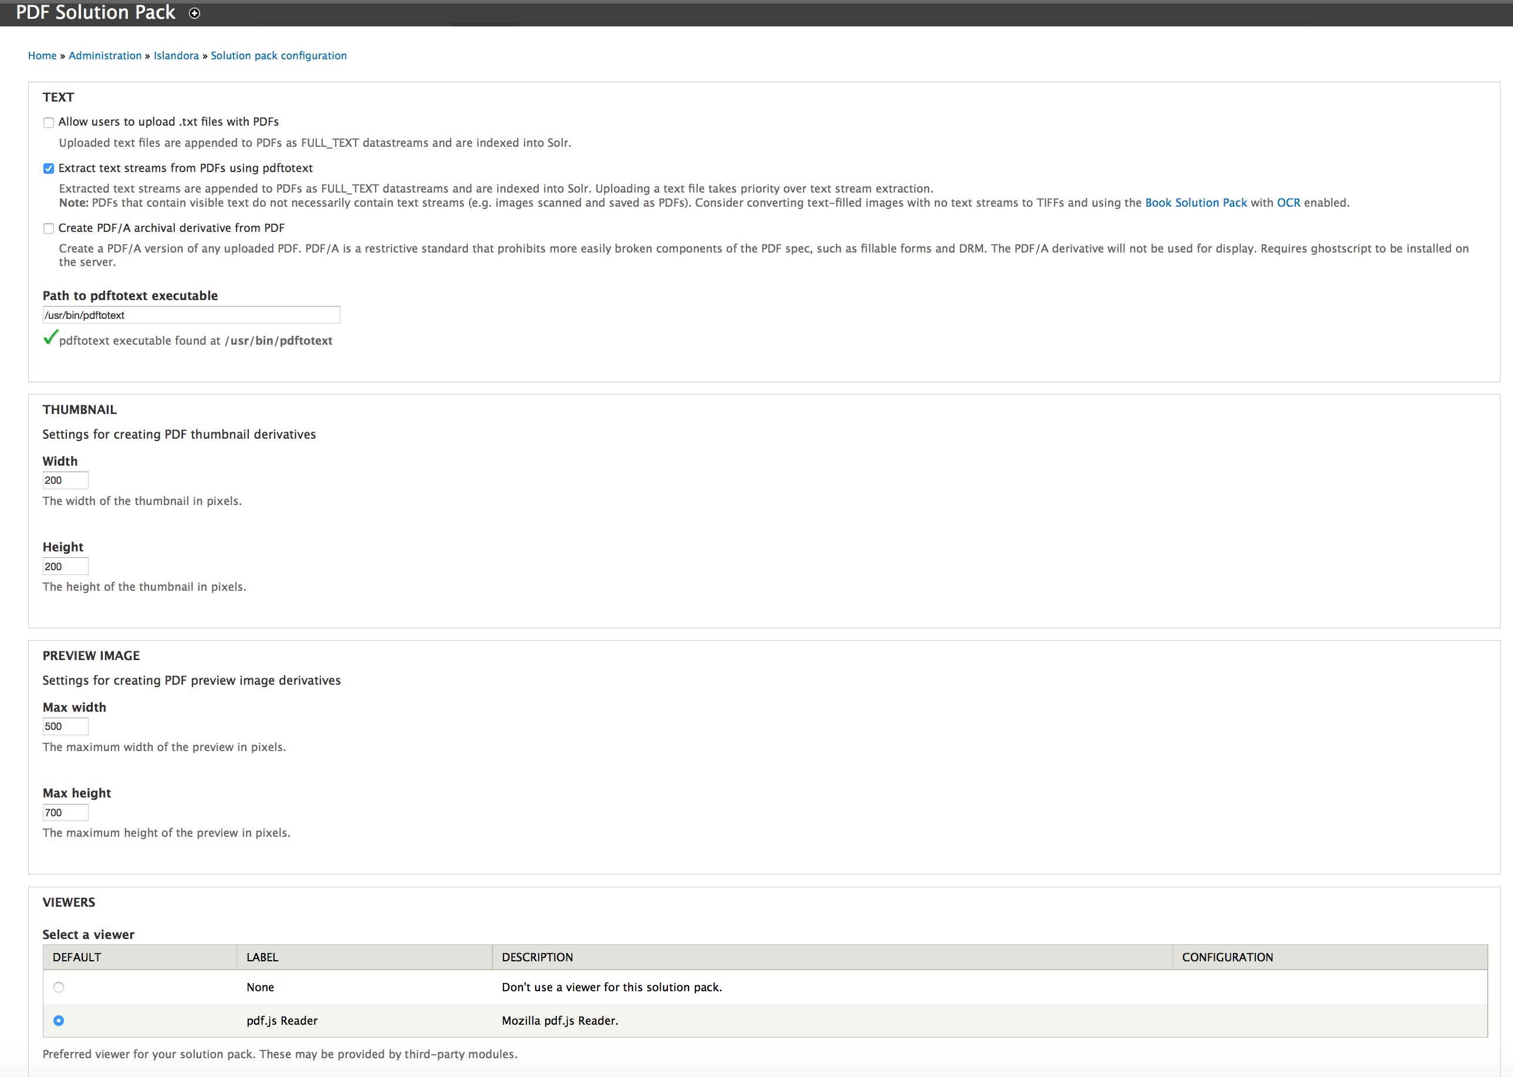Focus the preview Max width field

click(65, 726)
